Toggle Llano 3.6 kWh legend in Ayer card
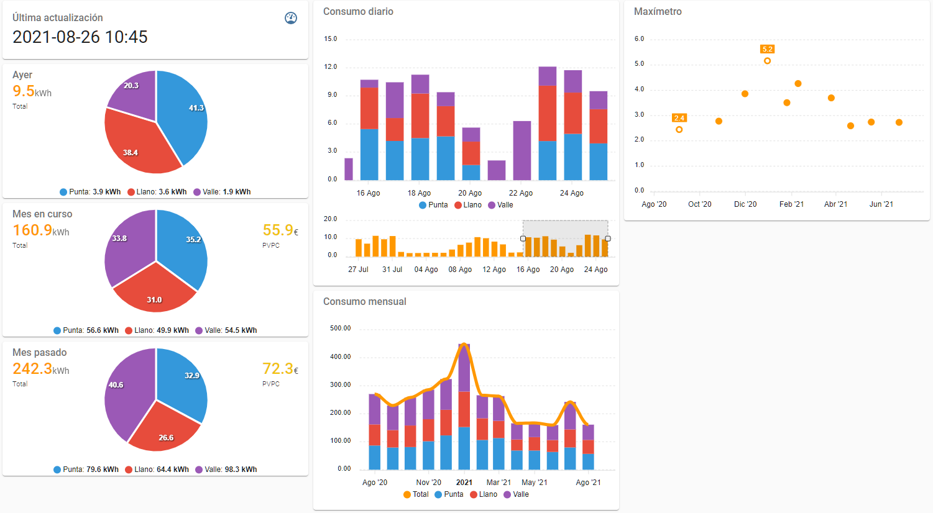The image size is (933, 513). 157,192
